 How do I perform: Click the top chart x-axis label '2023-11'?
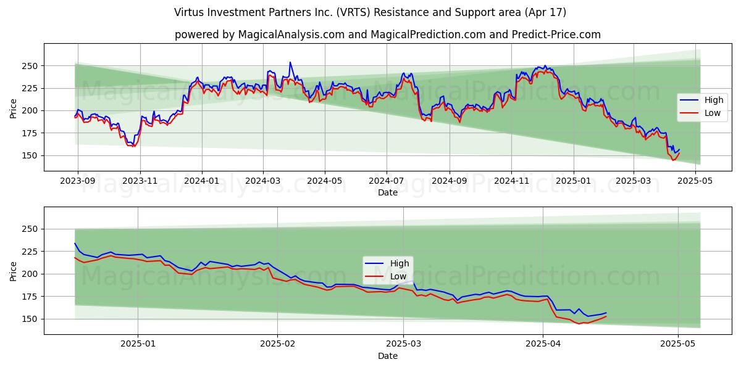tap(140, 181)
